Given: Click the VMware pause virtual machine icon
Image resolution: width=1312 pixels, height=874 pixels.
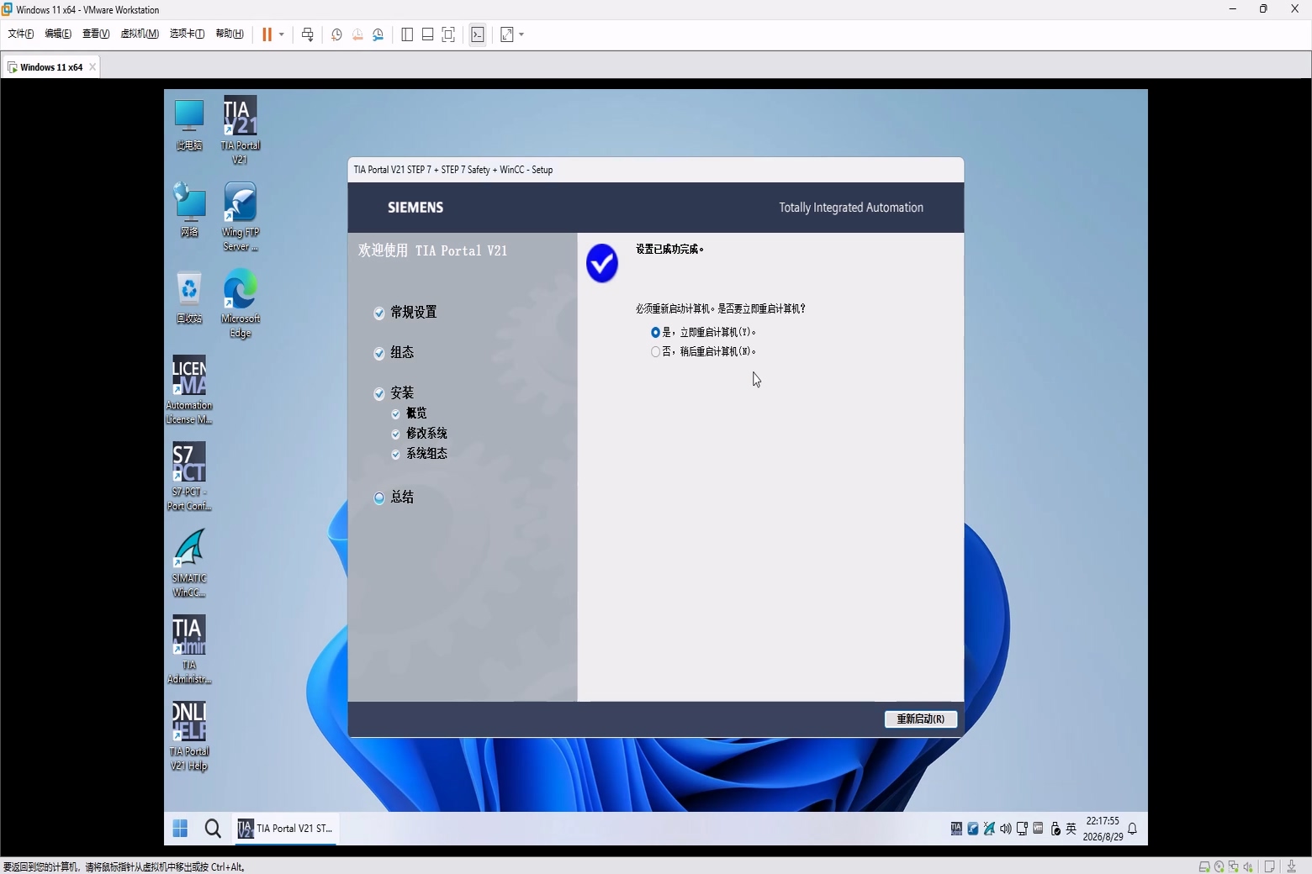Looking at the screenshot, I should pos(267,34).
